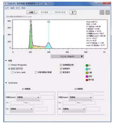The height and width of the screenshot is (123, 113).
Task: Click the Dean-Jett-Fox statistics text in plot
Action: pos(92,22)
